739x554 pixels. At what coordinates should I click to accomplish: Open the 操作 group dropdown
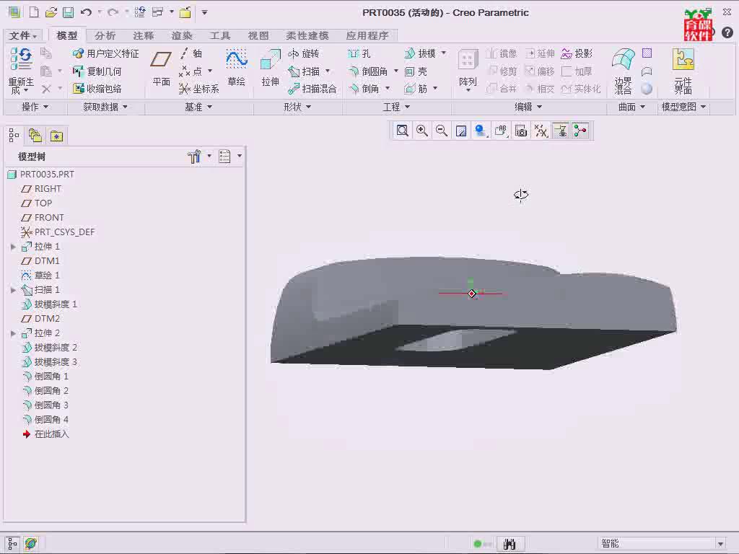tap(35, 107)
